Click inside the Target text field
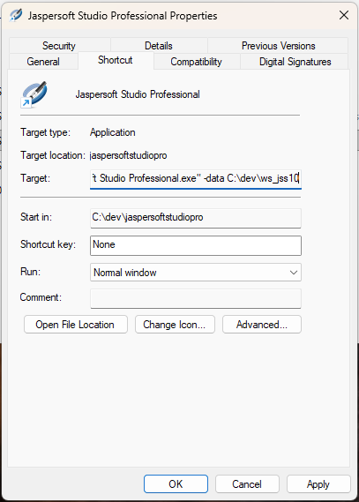Image resolution: width=359 pixels, height=502 pixels. [196, 178]
